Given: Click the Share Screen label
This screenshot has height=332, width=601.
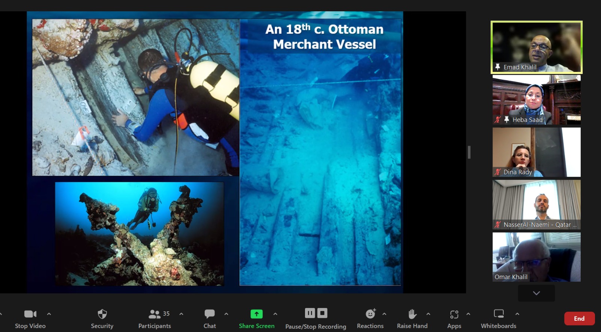Looking at the screenshot, I should [257, 326].
